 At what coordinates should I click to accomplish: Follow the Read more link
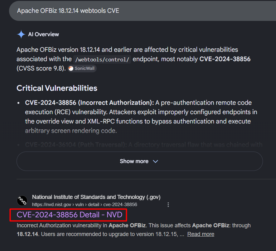pyautogui.click(x=201, y=234)
